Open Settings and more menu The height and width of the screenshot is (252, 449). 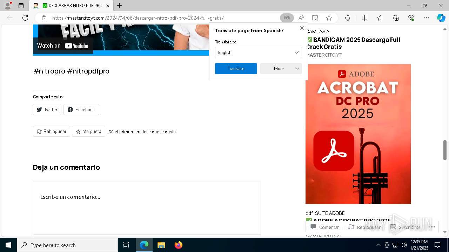[427, 18]
